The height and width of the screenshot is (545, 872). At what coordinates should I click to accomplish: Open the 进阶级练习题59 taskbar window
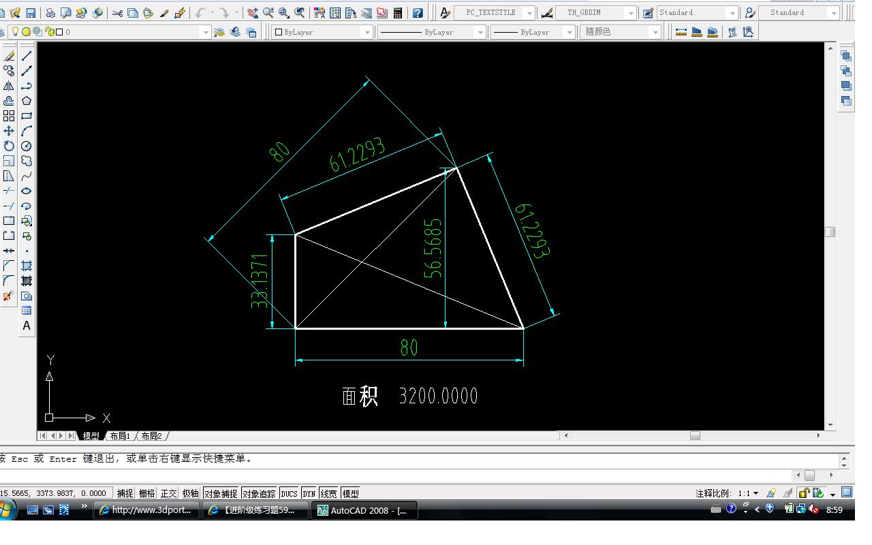pos(255,510)
